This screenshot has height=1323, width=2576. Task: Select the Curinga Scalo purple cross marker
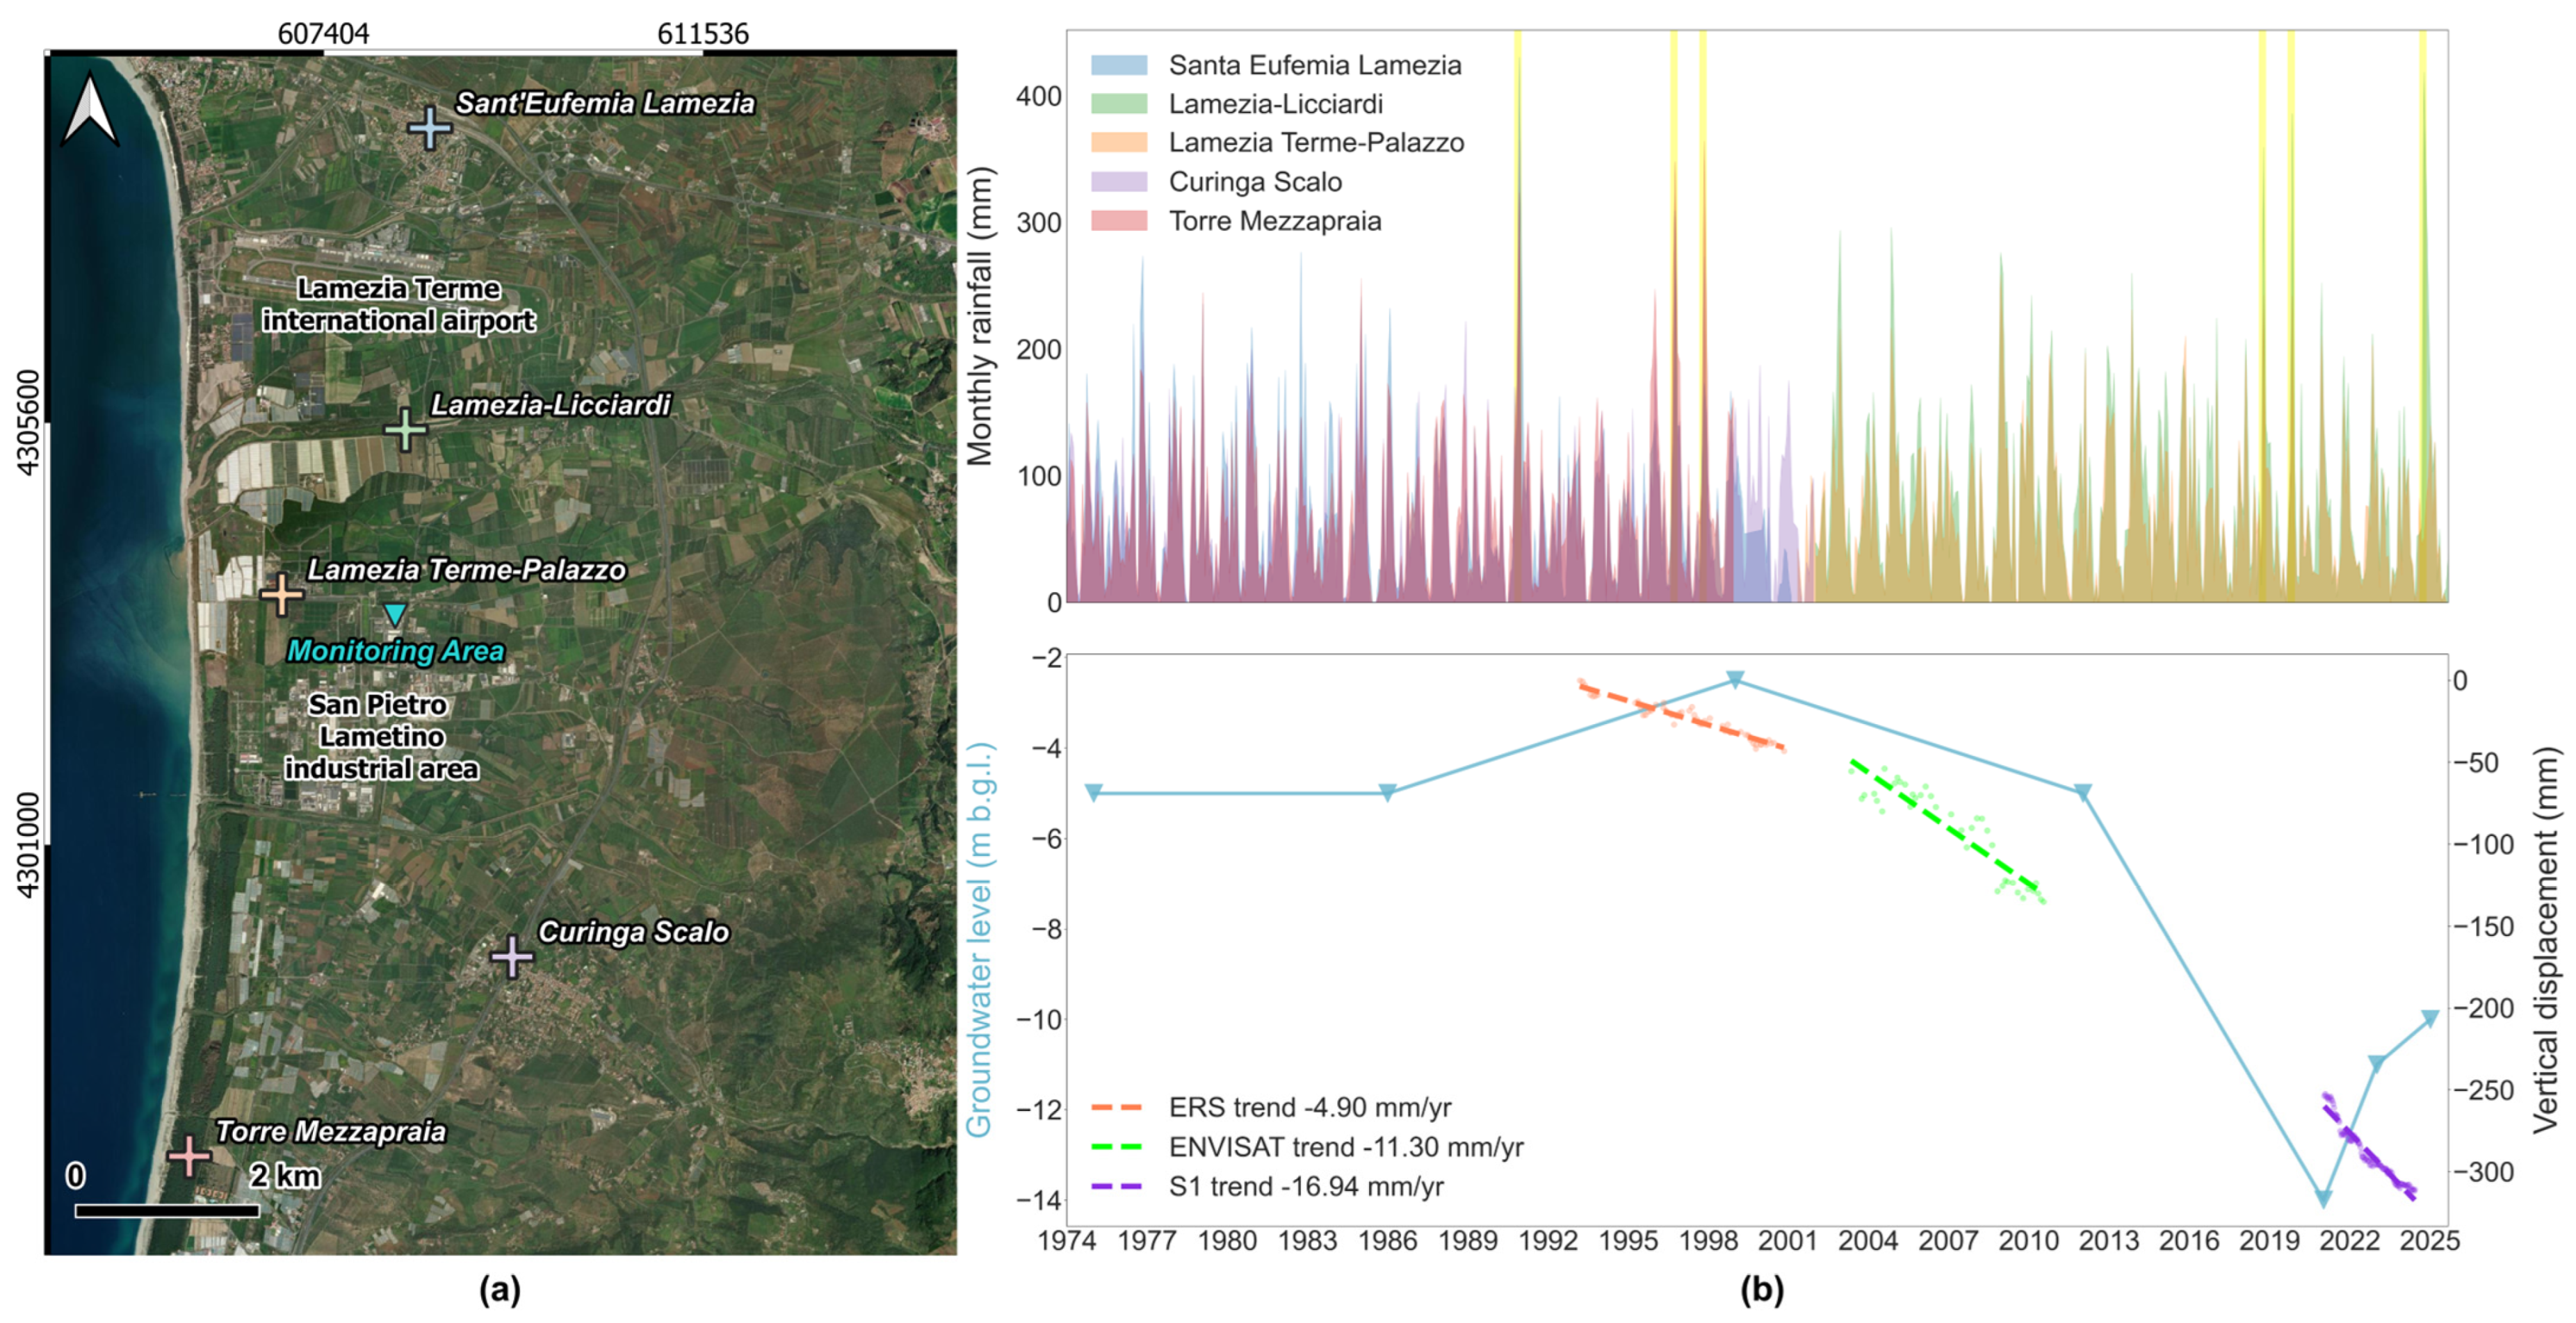click(512, 958)
